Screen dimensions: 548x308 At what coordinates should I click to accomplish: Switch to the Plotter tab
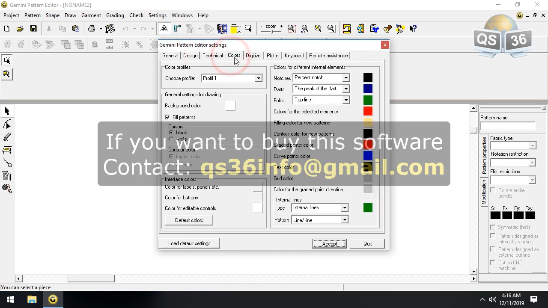(273, 56)
